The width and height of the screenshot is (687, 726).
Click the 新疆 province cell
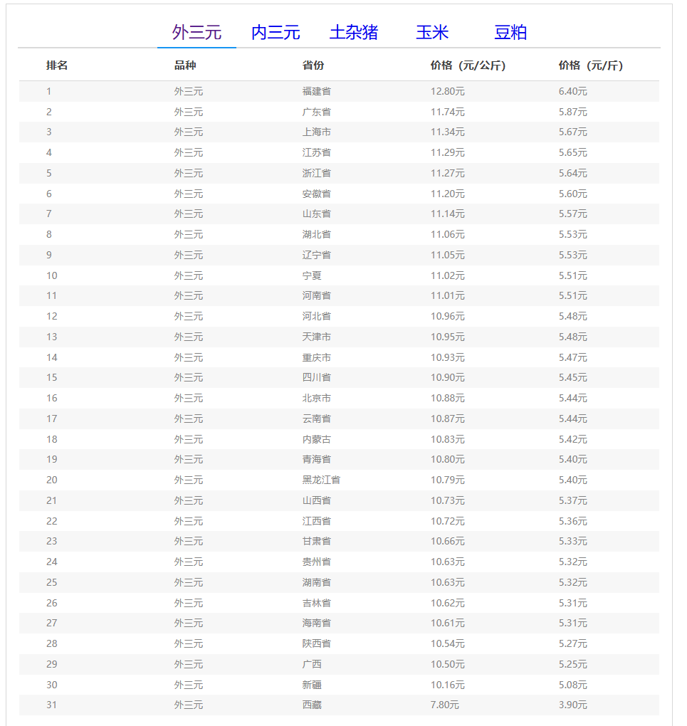click(312, 685)
